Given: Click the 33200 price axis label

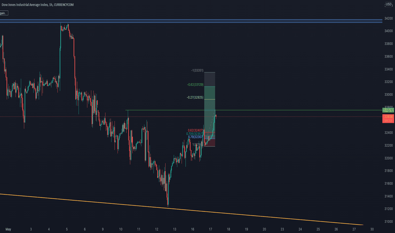Looking at the screenshot, I should point(389,82).
